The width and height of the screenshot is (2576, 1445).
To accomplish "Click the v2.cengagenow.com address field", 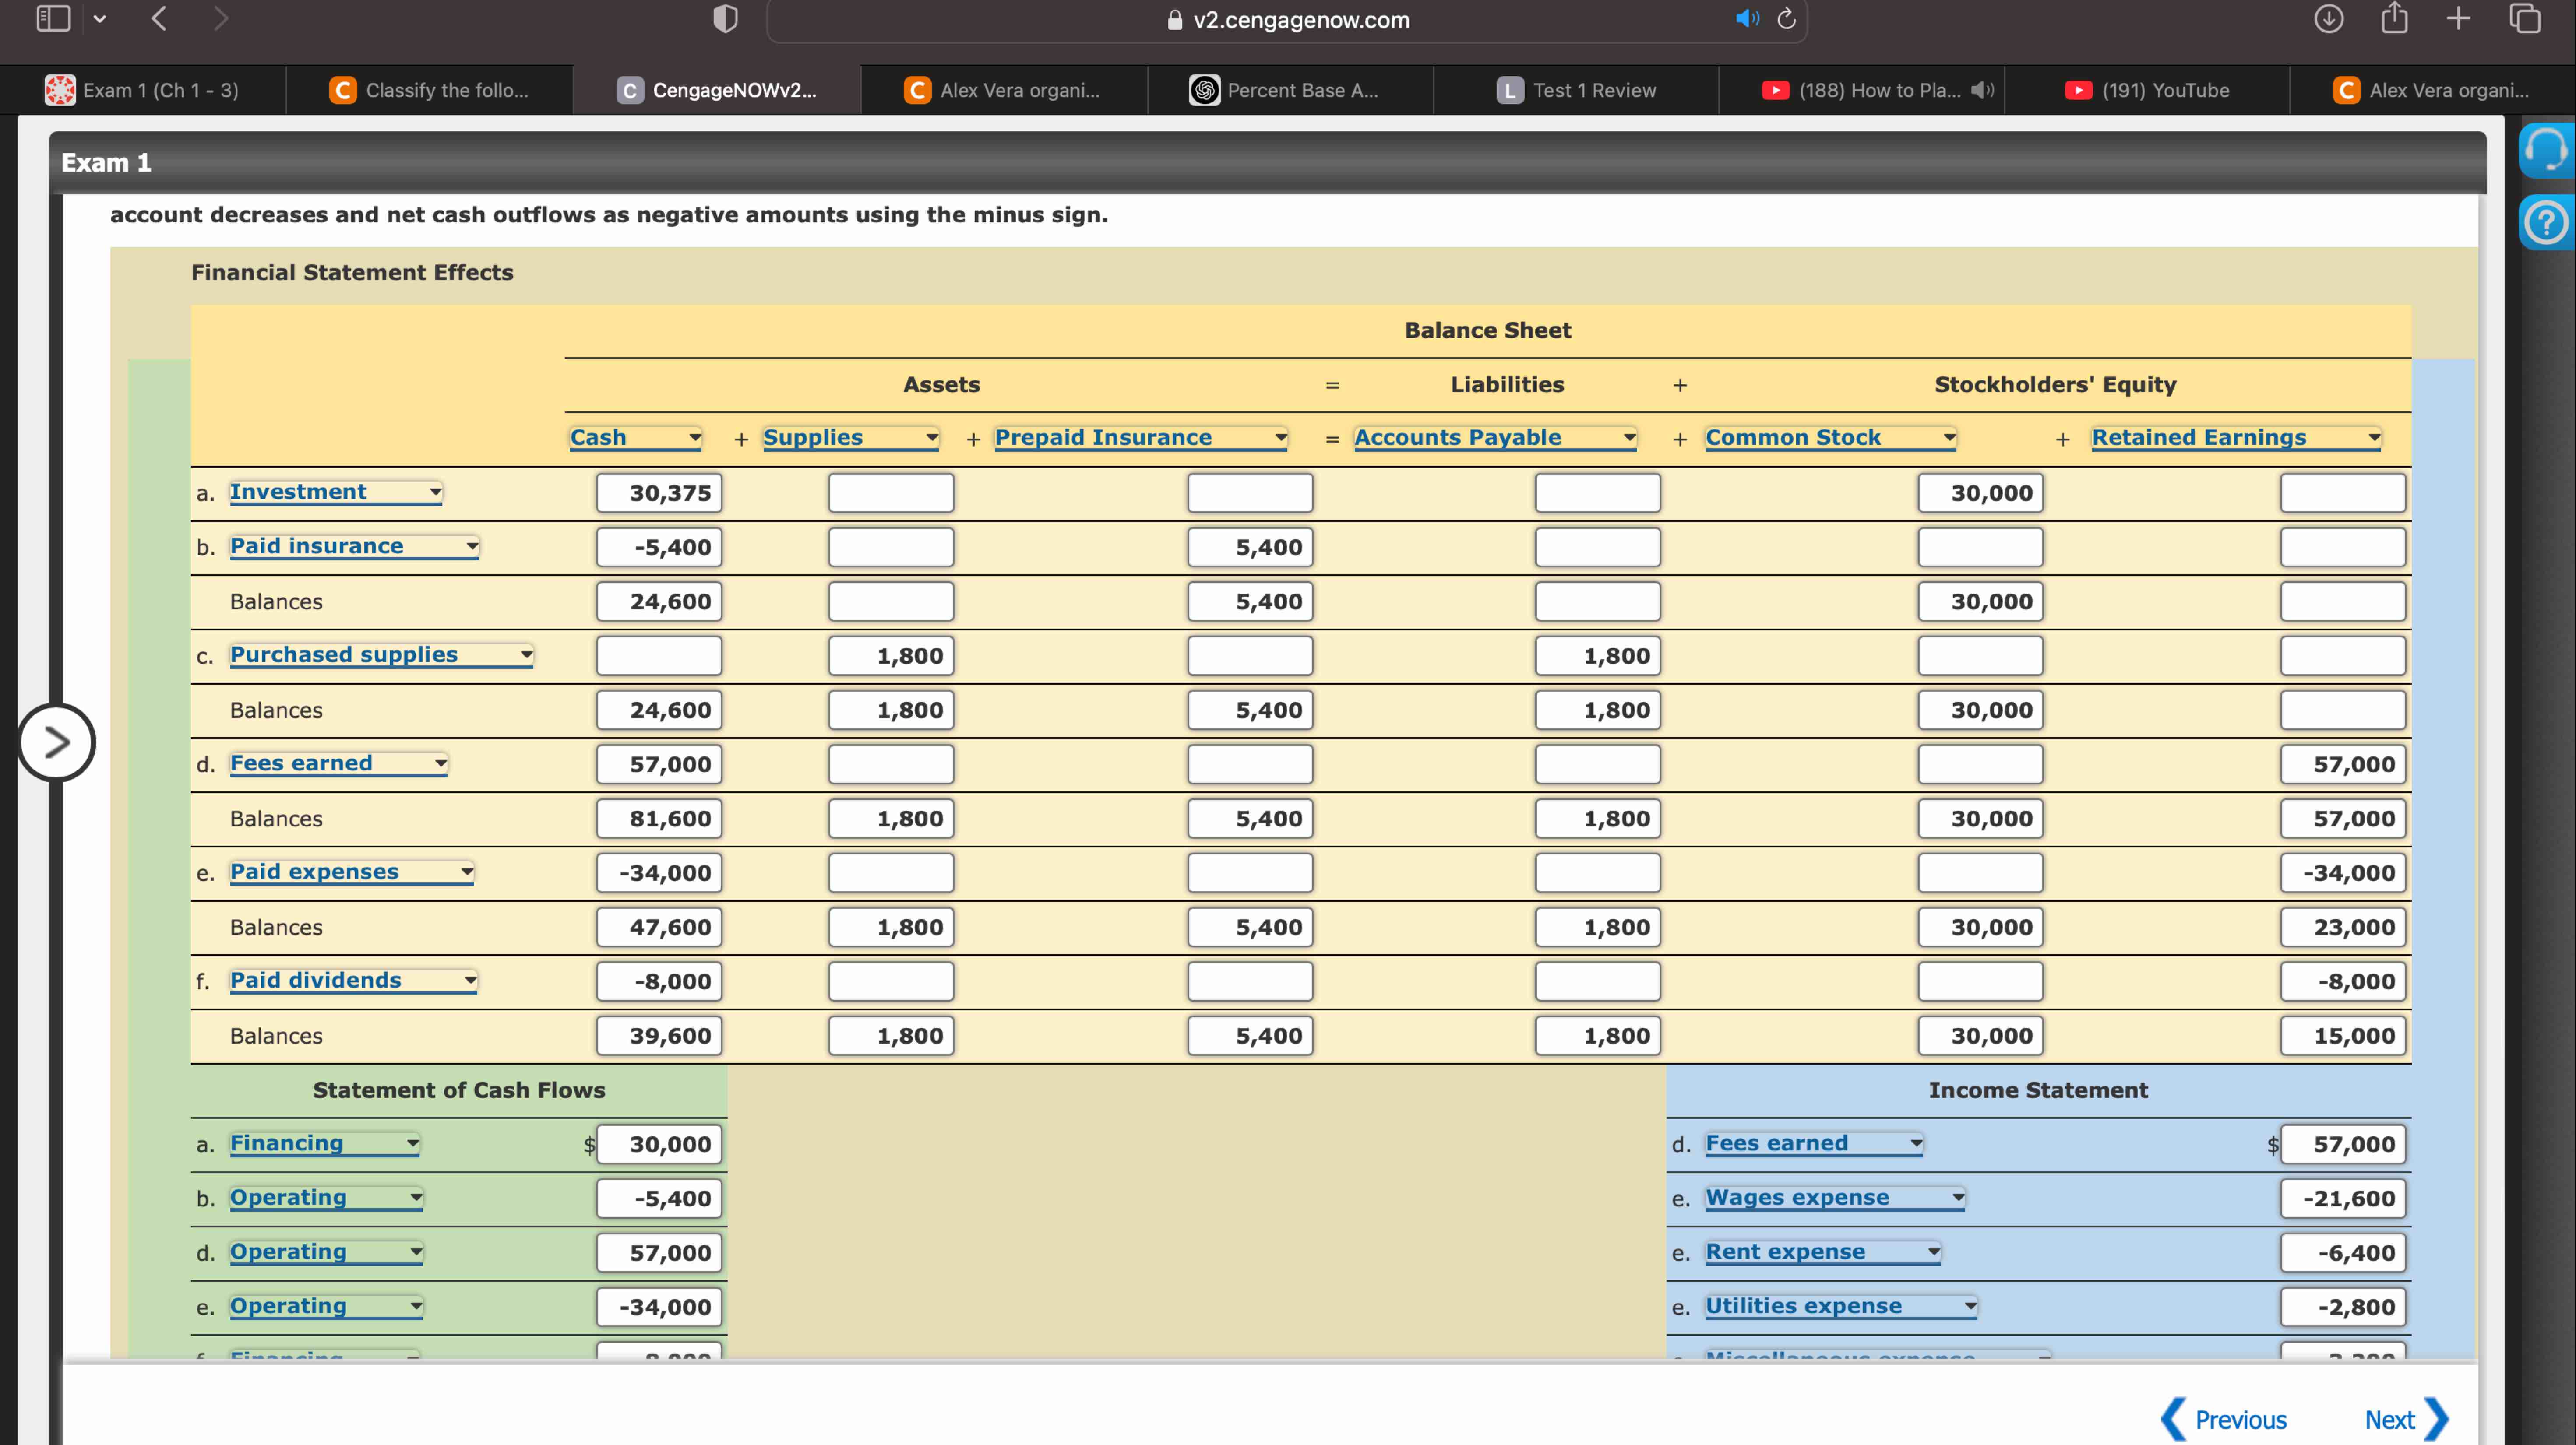I will [x=1286, y=20].
